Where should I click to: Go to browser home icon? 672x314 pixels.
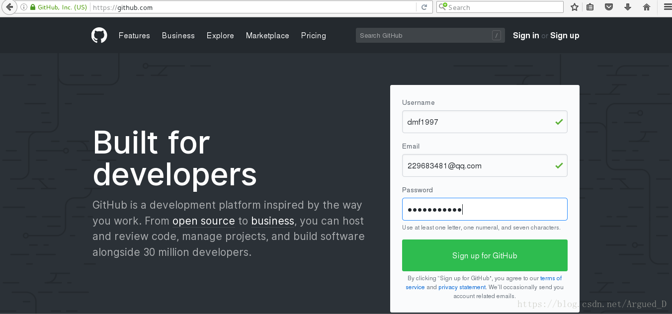click(x=647, y=7)
